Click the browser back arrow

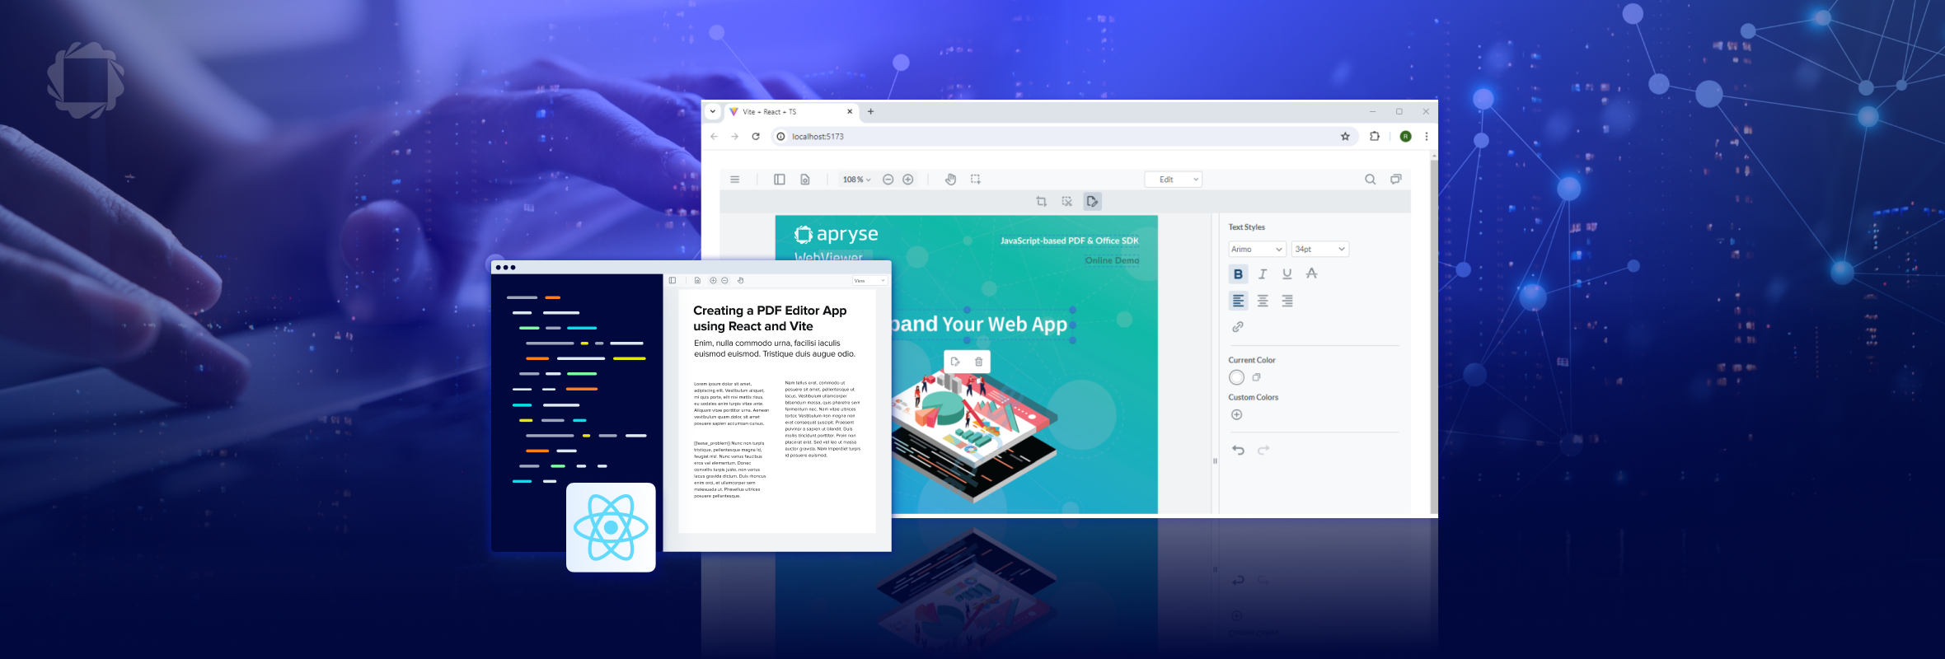(x=714, y=137)
